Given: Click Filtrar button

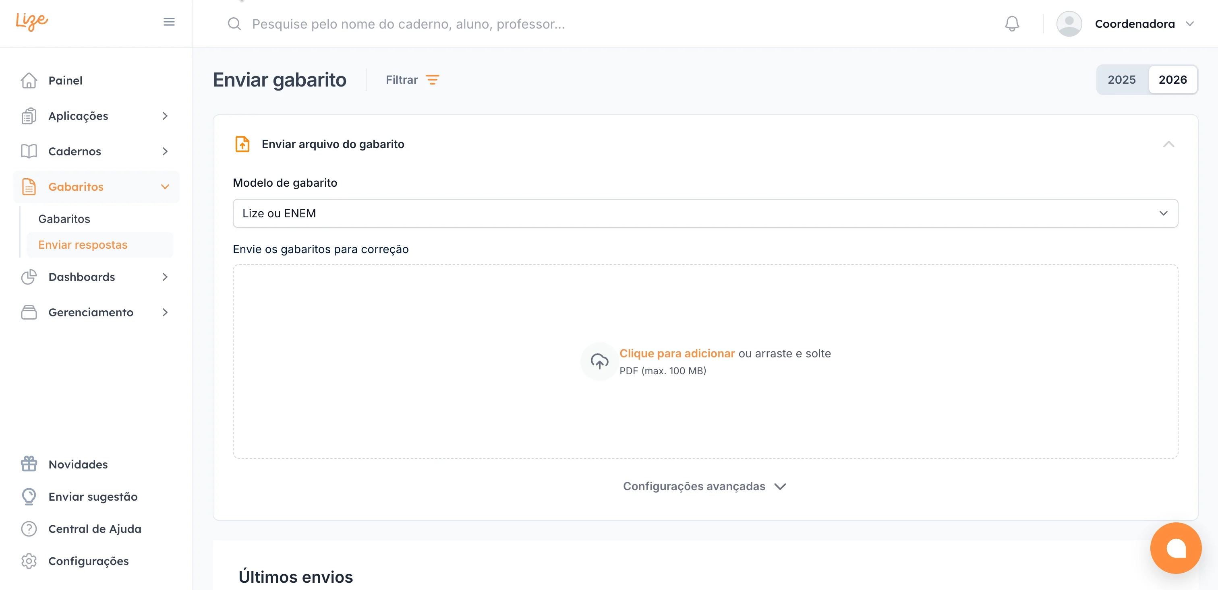Looking at the screenshot, I should (412, 80).
